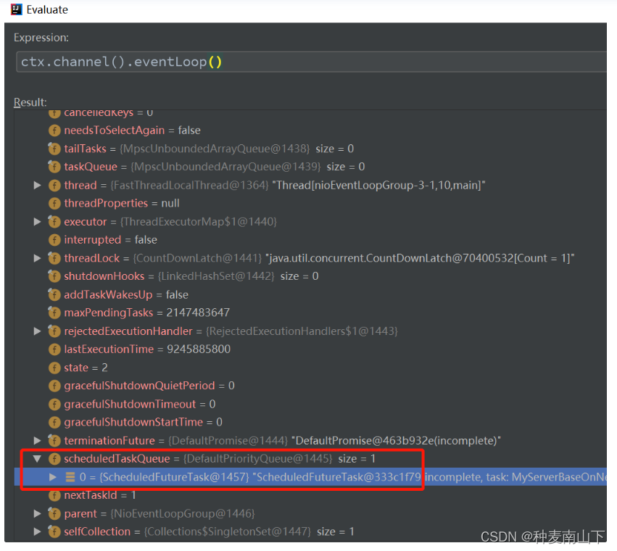
Task: Select the addTaskWakesUp = false row
Action: click(x=310, y=294)
